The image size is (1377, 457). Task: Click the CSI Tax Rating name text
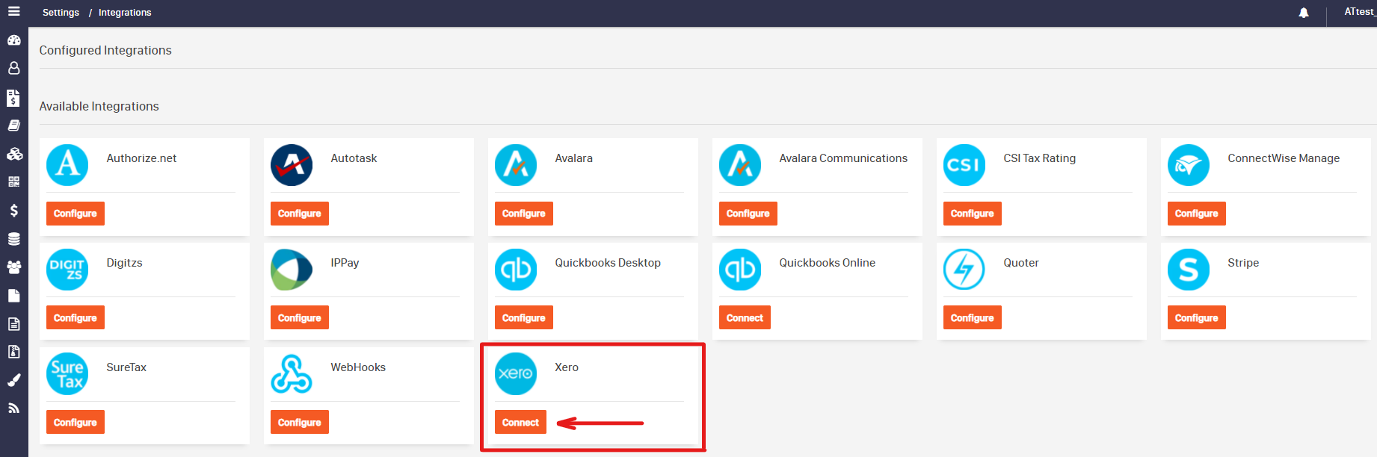(x=1040, y=158)
